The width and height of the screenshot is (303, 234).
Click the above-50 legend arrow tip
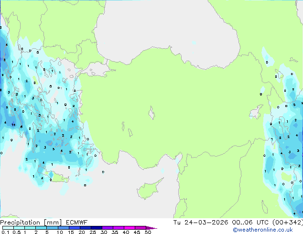151,228
